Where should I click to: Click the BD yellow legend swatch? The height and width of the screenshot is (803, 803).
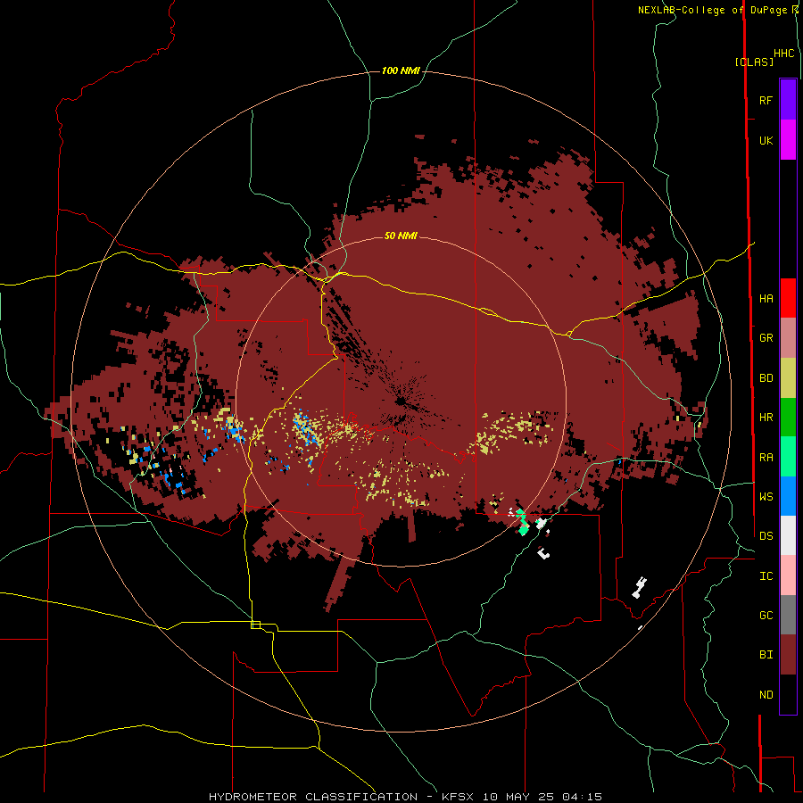tap(788, 377)
